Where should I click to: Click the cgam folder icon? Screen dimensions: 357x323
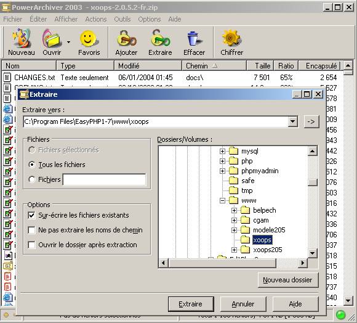pos(245,220)
